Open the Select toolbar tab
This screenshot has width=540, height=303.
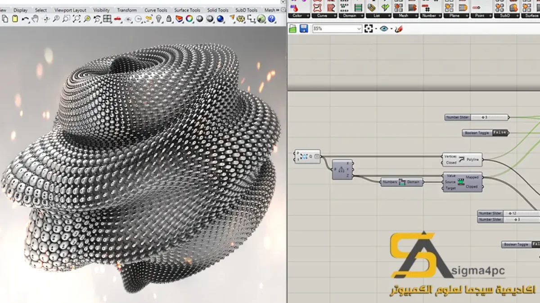click(x=41, y=10)
